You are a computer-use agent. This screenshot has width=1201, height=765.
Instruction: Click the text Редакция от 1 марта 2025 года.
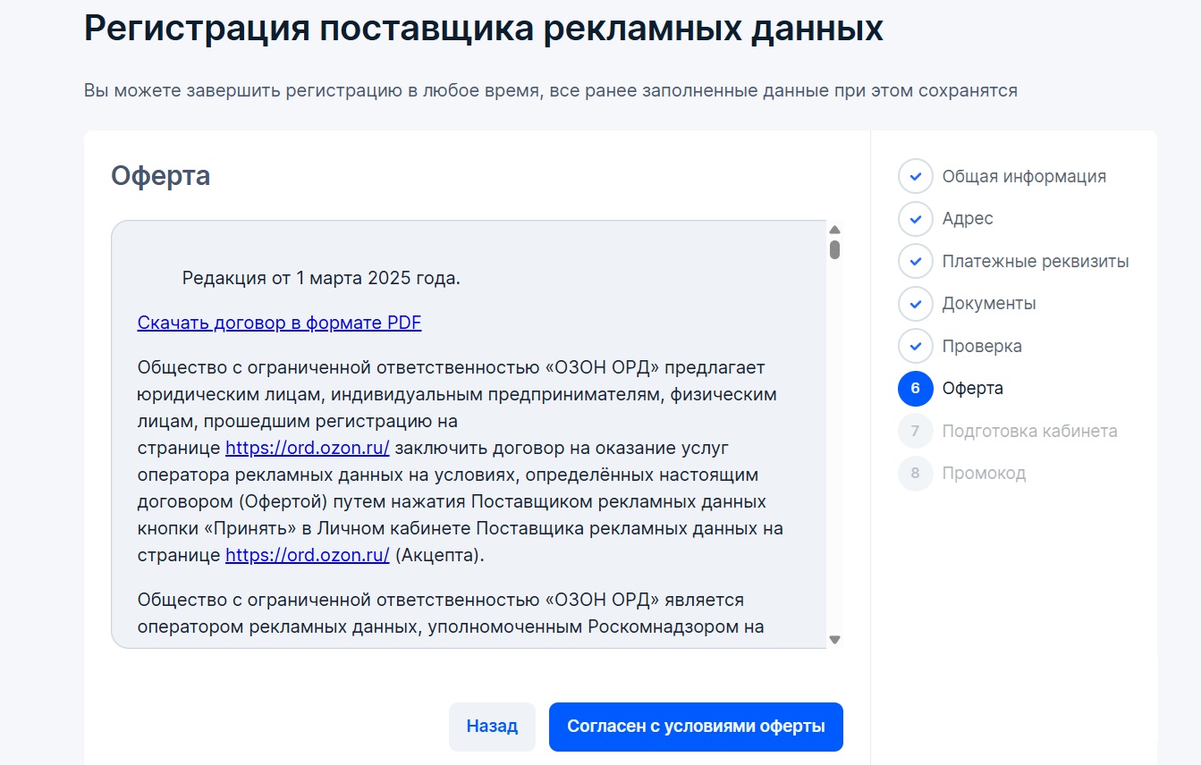(321, 278)
